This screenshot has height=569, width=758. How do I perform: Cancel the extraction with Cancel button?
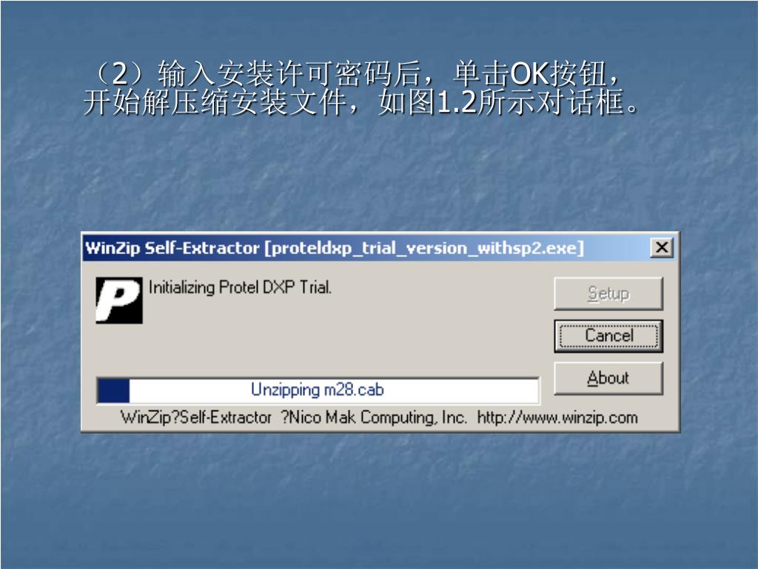(x=608, y=336)
